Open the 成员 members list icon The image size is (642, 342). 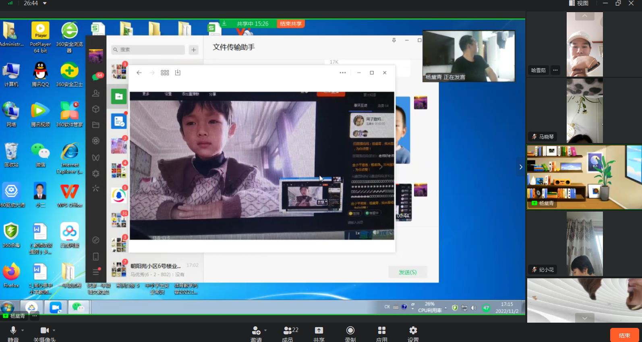[288, 331]
